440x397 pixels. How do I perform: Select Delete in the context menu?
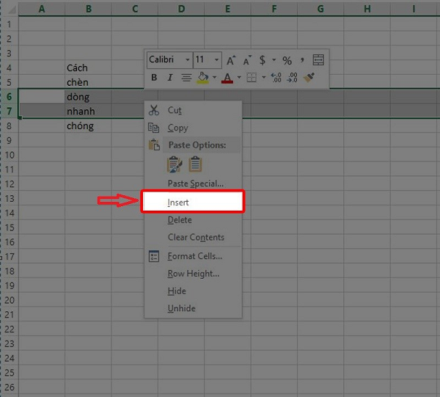click(180, 220)
